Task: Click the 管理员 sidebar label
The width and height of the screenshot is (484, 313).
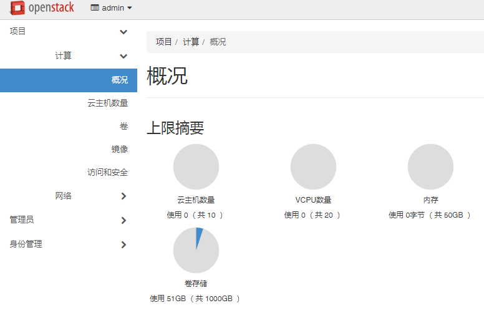Action: pyautogui.click(x=22, y=219)
